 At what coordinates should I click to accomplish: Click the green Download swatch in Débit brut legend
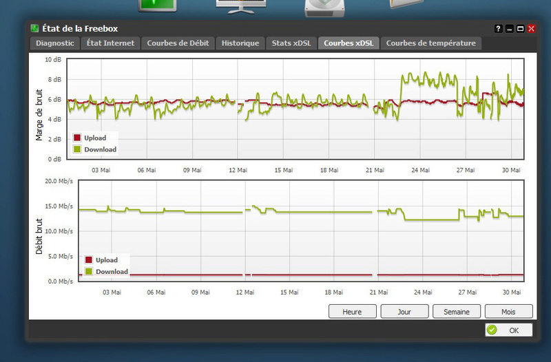click(89, 271)
